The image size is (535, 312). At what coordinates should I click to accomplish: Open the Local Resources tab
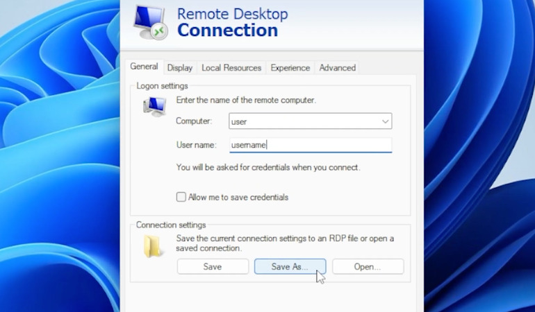(x=231, y=68)
